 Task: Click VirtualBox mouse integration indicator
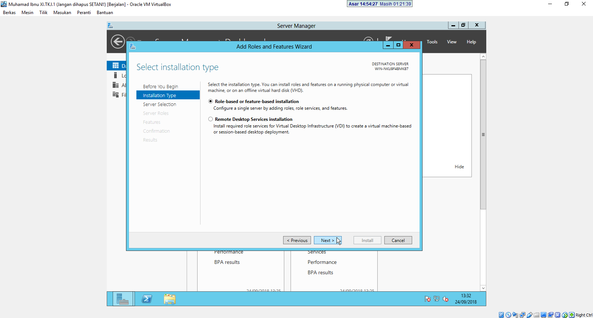pyautogui.click(x=565, y=315)
